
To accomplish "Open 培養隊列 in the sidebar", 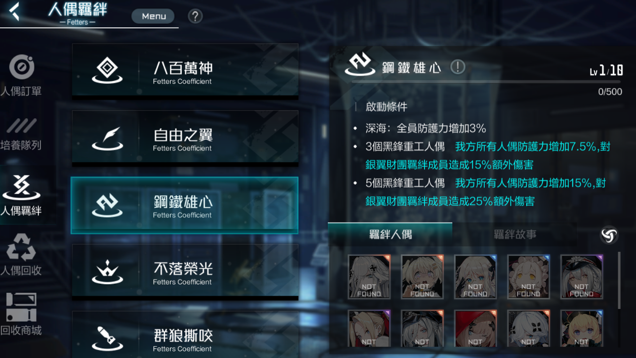I will coord(21,135).
